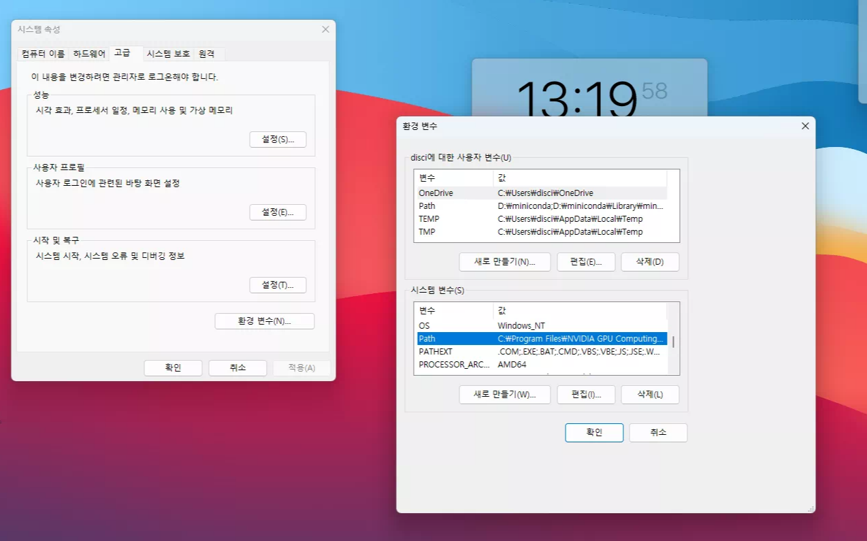
Task: Edit selected user variable via 편집(E)
Action: tap(586, 261)
